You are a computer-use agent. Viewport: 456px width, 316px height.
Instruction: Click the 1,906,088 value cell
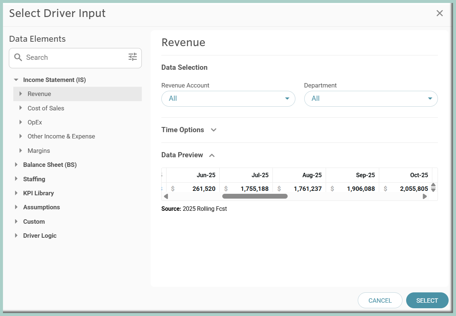coord(353,188)
